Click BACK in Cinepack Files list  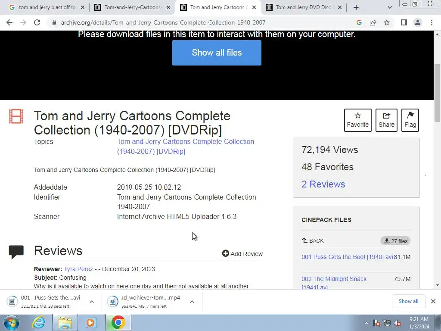[x=313, y=240]
